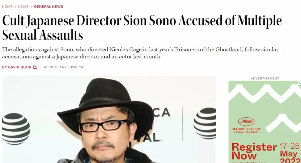
Task: Go to the HOME breadcrumb
Action: [7, 7]
